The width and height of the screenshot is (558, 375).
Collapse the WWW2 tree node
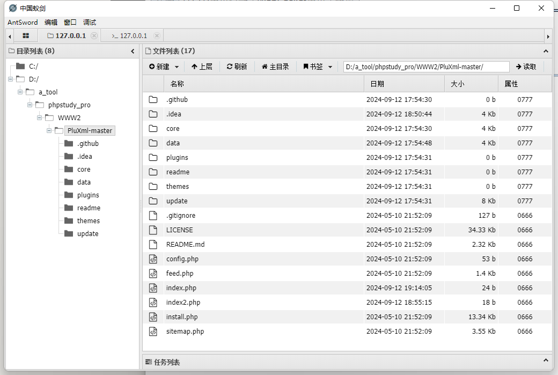(x=40, y=117)
